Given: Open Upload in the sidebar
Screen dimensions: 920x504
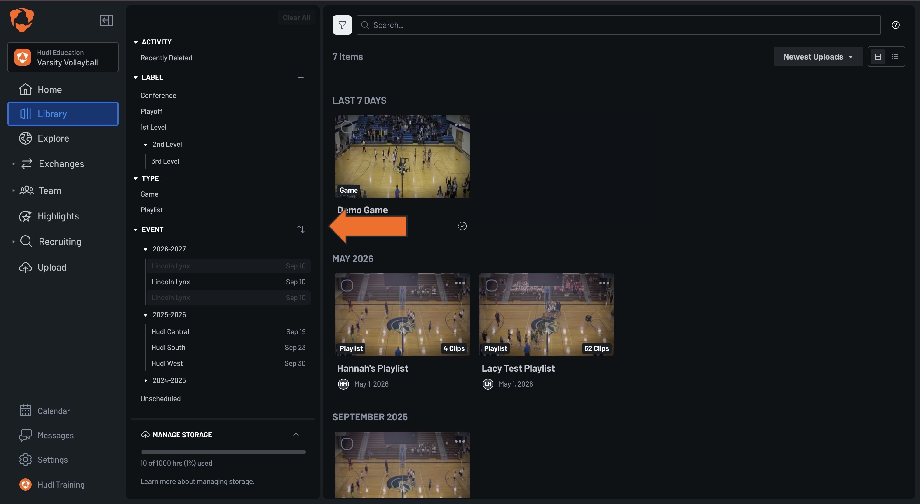Looking at the screenshot, I should (63, 267).
